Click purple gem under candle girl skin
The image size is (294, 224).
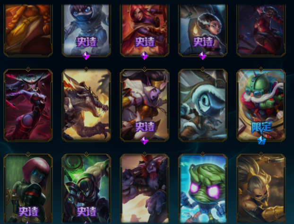(203, 55)
